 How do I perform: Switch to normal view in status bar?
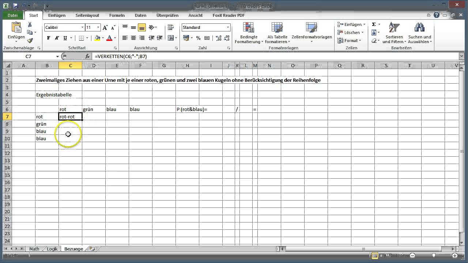(375, 256)
